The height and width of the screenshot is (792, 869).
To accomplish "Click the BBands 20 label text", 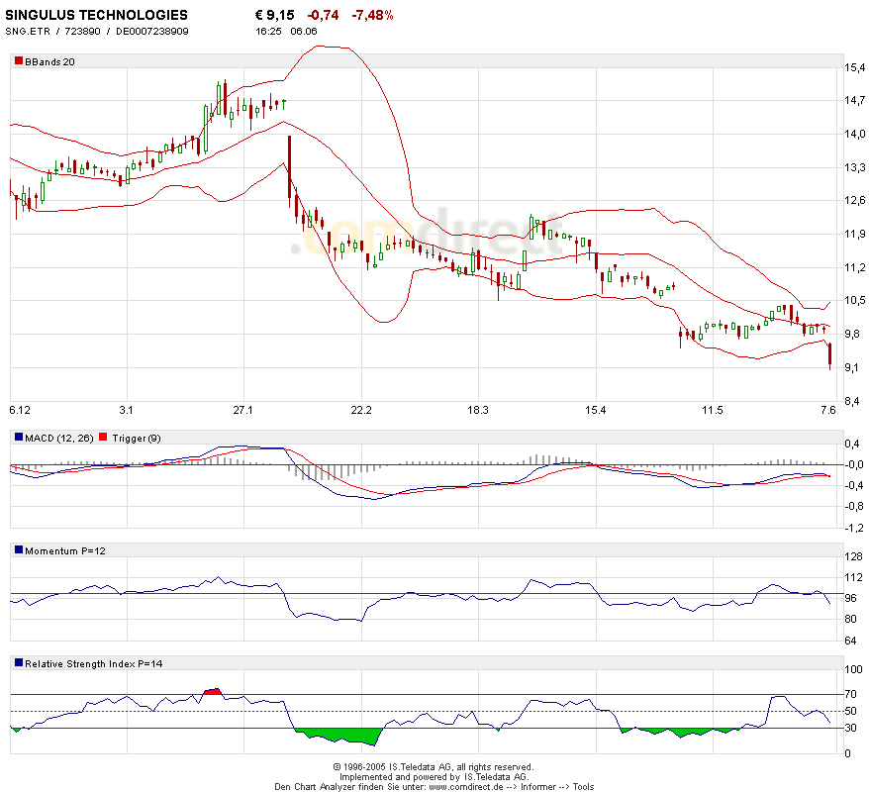I will pos(49,61).
